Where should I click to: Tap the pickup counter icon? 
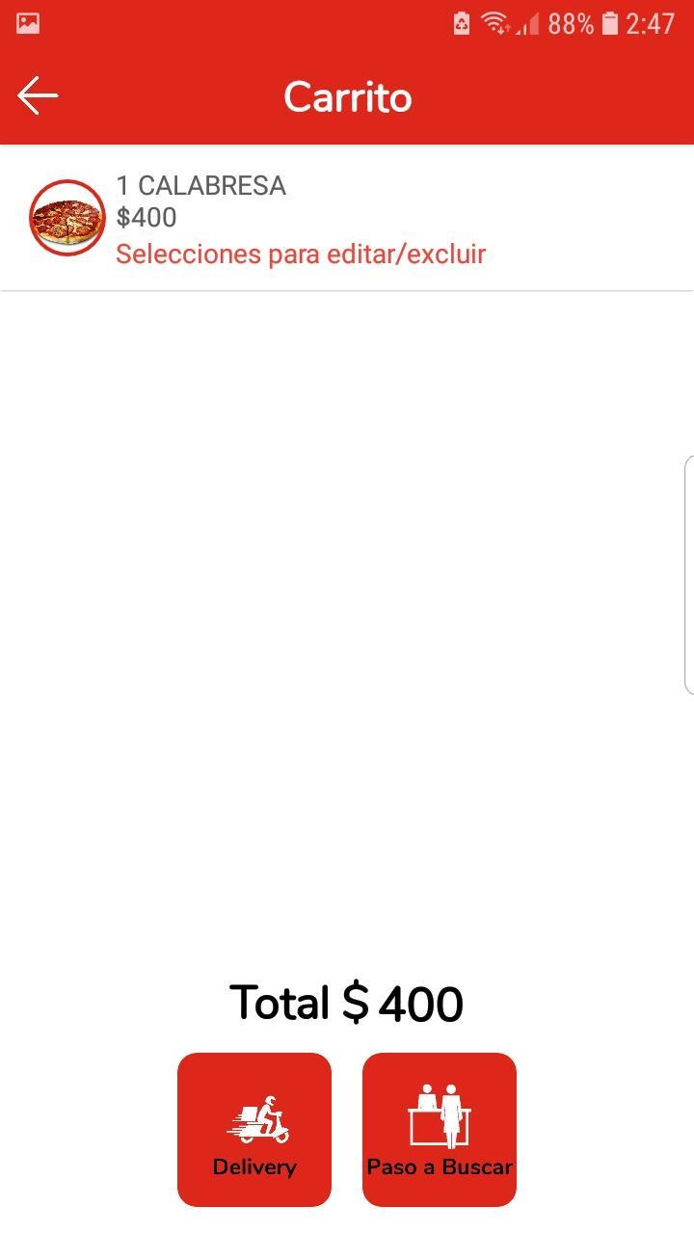(x=440, y=1117)
